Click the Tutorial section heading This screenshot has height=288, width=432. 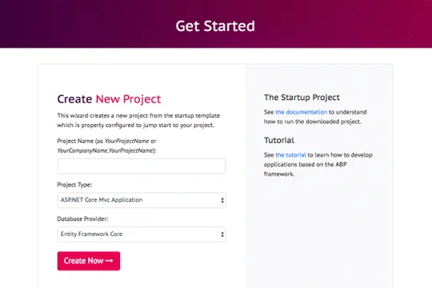(x=279, y=140)
